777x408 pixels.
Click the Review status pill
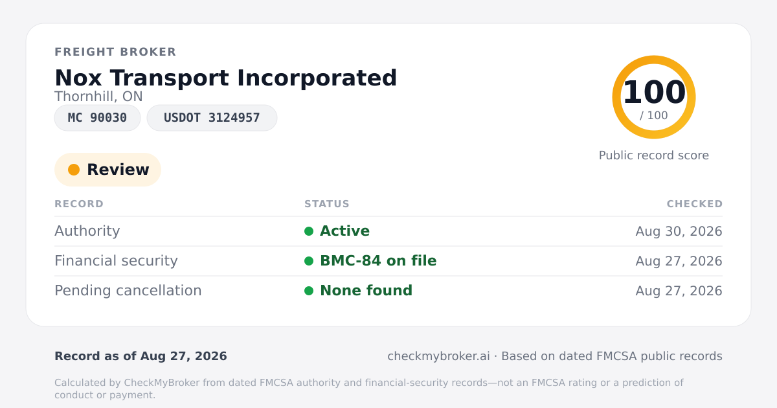tap(107, 170)
